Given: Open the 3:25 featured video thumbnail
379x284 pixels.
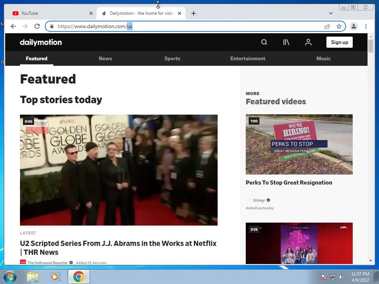Looking at the screenshot, I should click(299, 243).
